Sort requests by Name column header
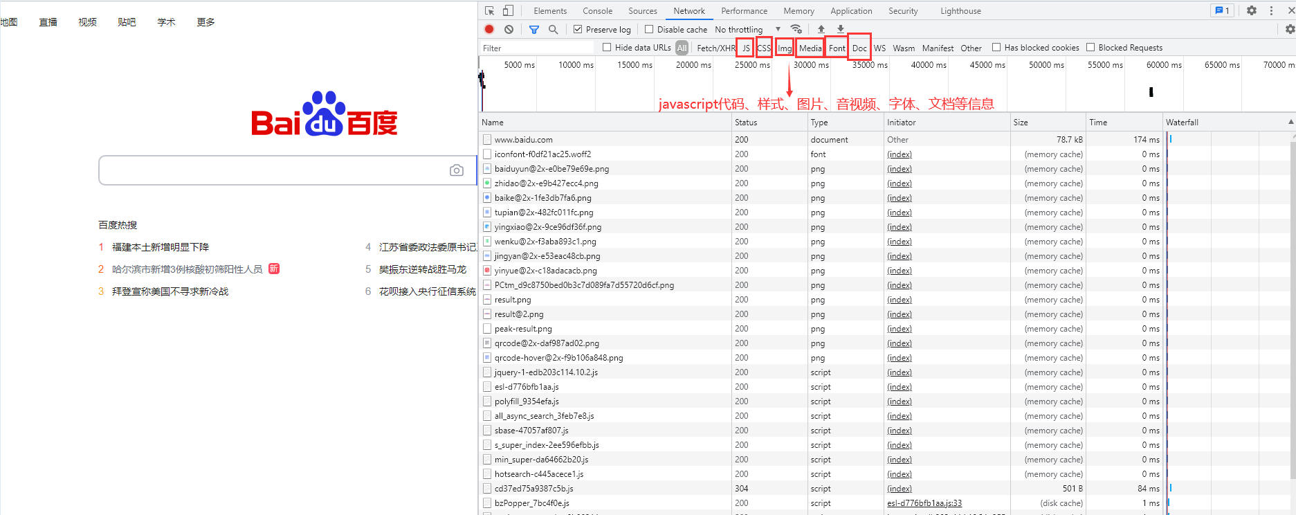Image resolution: width=1296 pixels, height=515 pixels. pyautogui.click(x=605, y=122)
